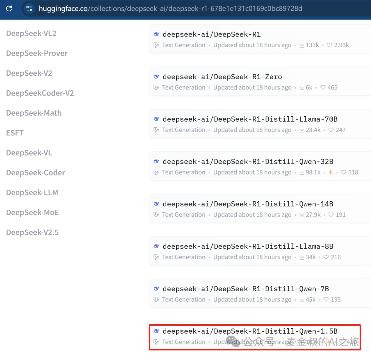Click the '98.1k' downloads count
Screen dimensions: 371x357
[313, 172]
